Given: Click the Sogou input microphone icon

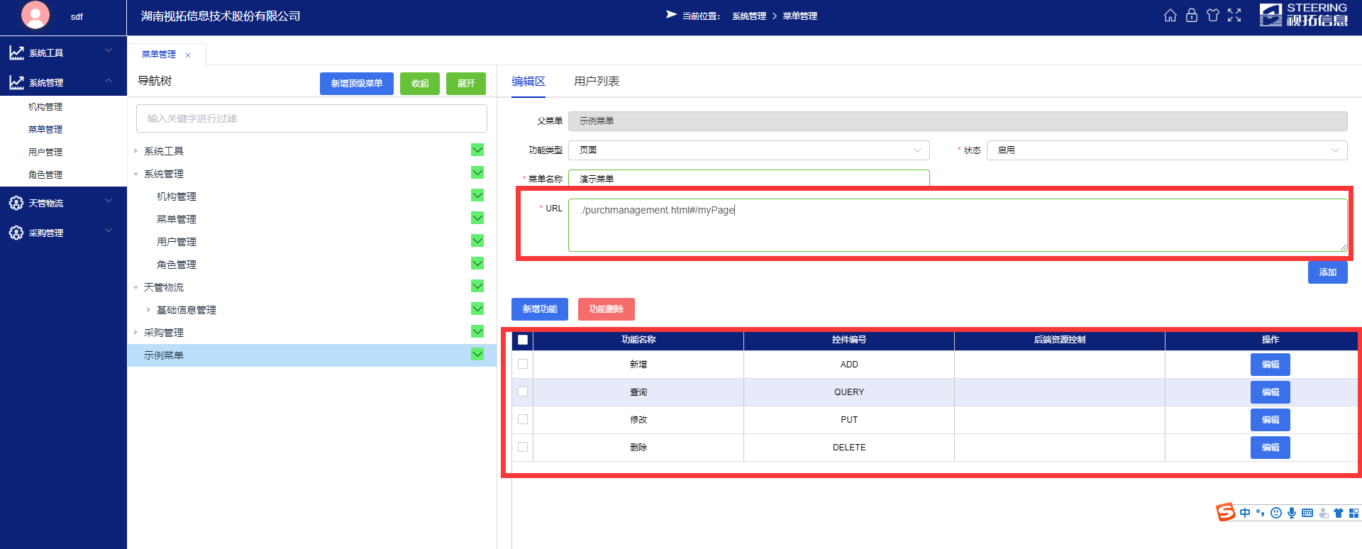Looking at the screenshot, I should tap(1292, 513).
